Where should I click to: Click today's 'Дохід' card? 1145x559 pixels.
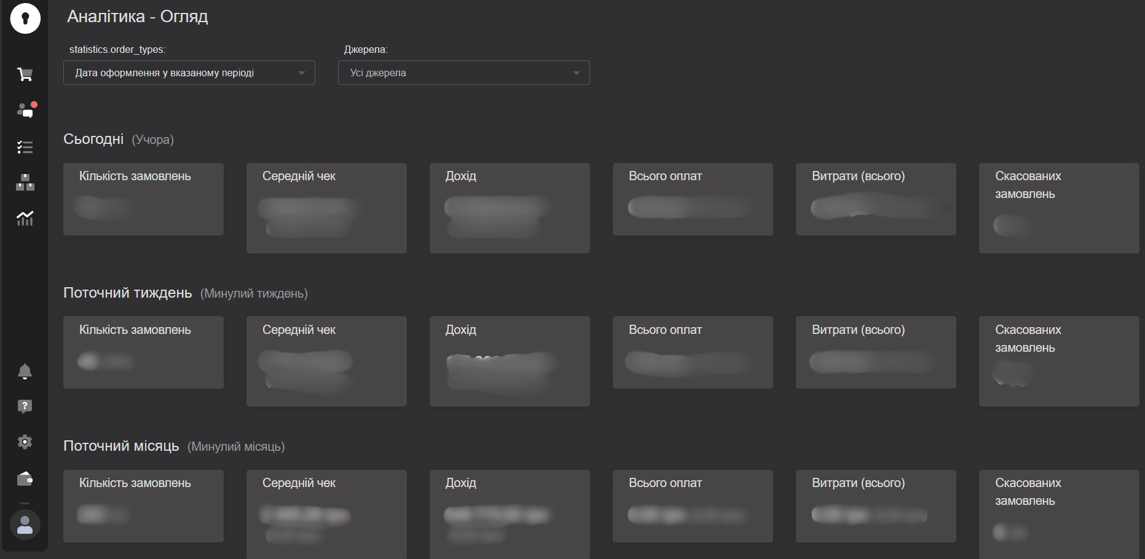510,208
